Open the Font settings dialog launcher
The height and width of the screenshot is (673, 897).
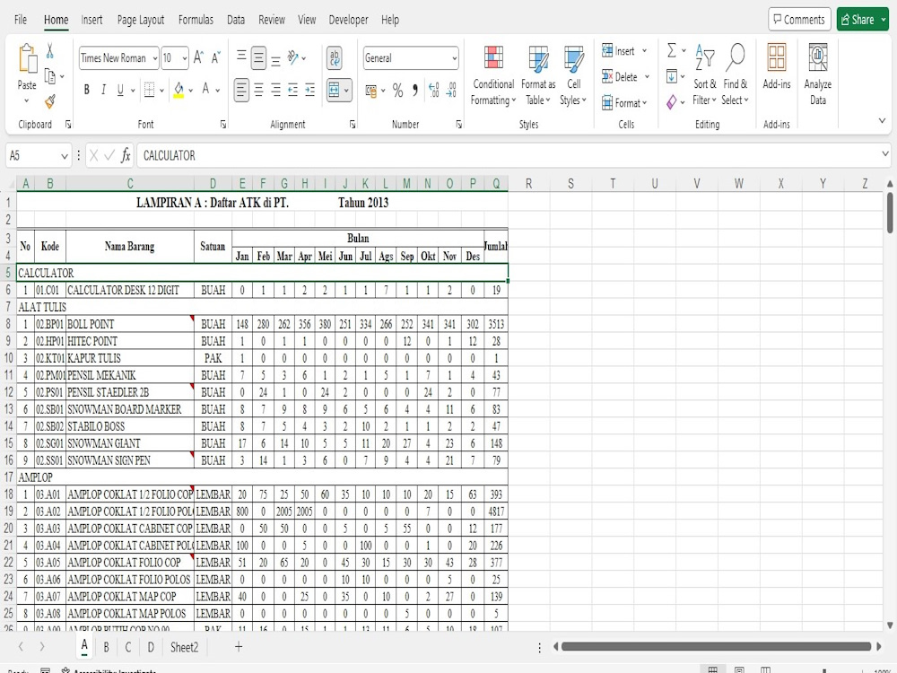click(x=223, y=124)
